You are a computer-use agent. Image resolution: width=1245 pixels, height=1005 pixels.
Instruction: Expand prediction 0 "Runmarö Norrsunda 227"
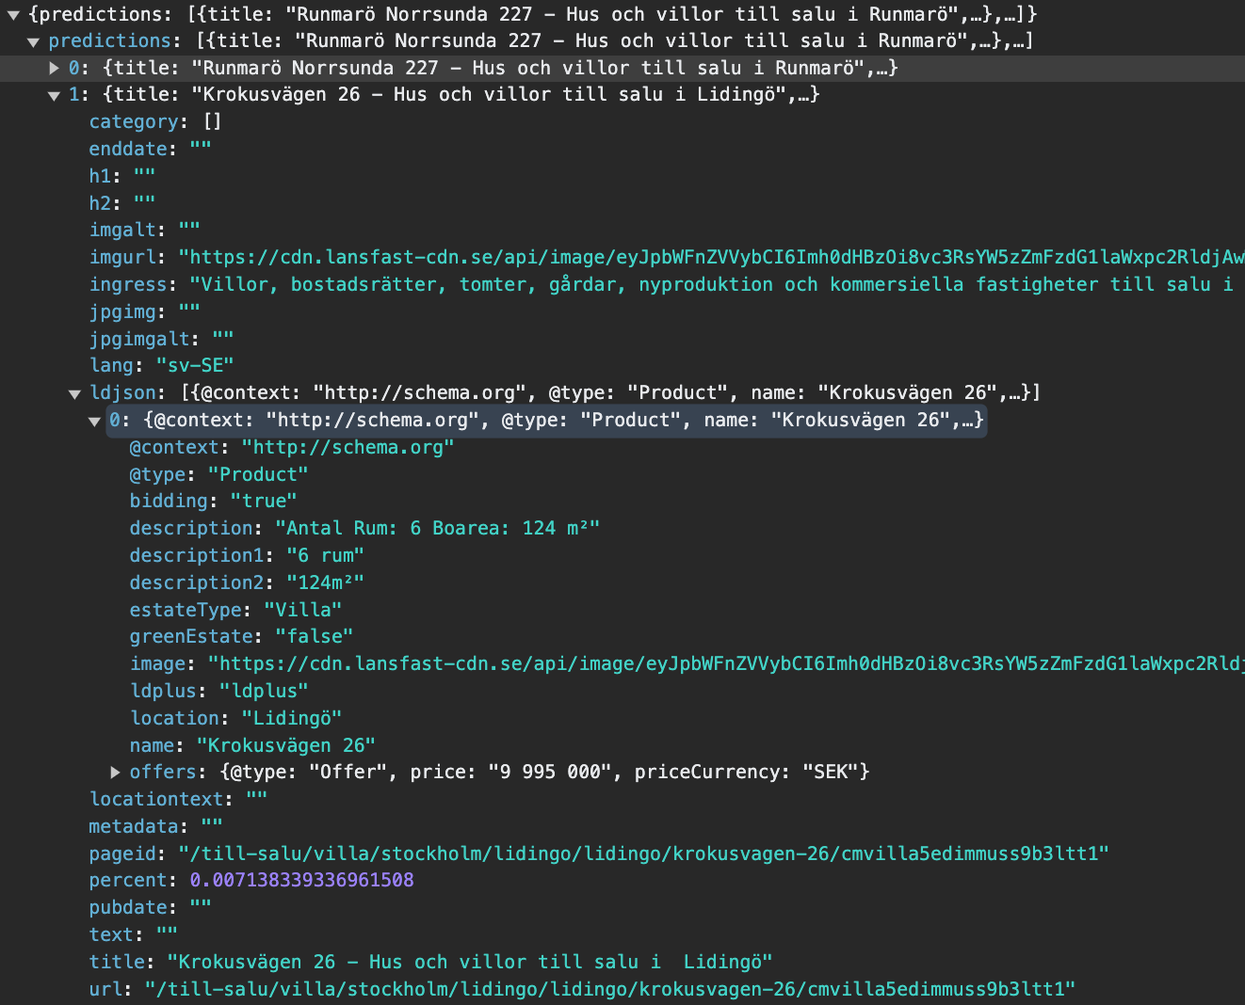(x=54, y=67)
